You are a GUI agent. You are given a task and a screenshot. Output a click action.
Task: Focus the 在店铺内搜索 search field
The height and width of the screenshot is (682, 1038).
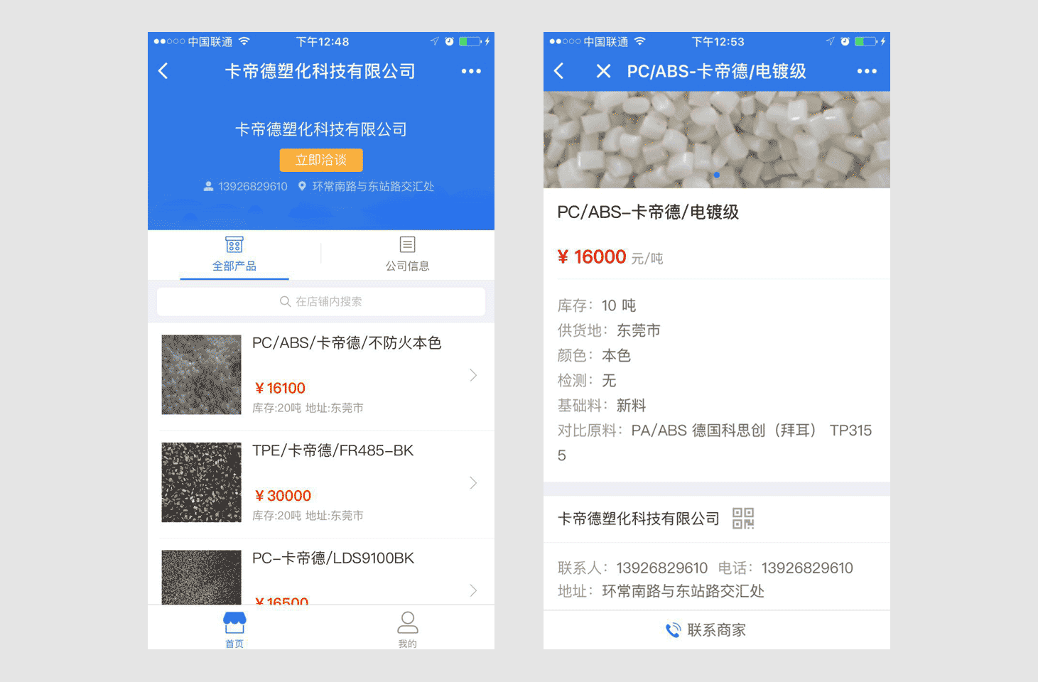pyautogui.click(x=321, y=302)
